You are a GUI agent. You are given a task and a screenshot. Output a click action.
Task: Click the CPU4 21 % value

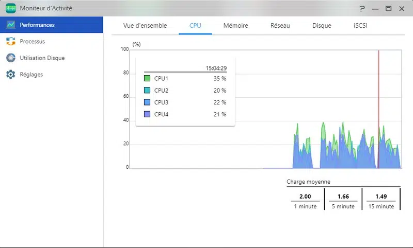[x=220, y=114]
